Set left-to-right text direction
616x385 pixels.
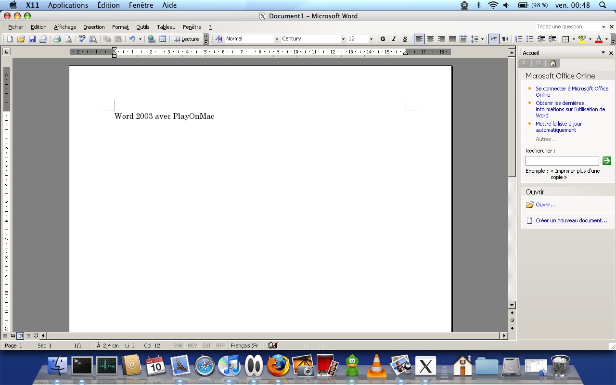[494, 39]
